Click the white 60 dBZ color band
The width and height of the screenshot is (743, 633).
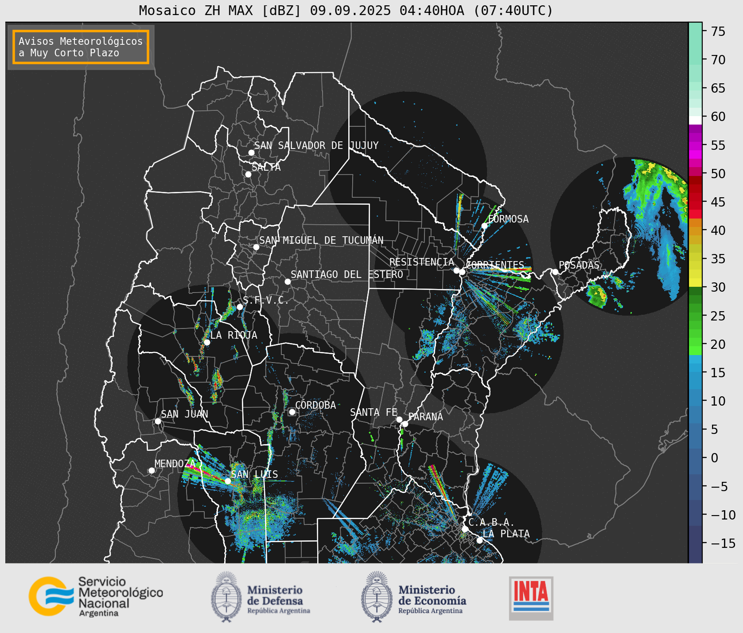coord(695,120)
